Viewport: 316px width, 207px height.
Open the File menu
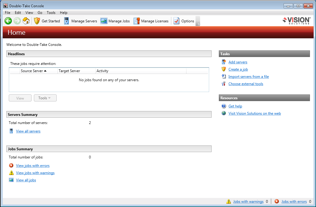[8, 13]
